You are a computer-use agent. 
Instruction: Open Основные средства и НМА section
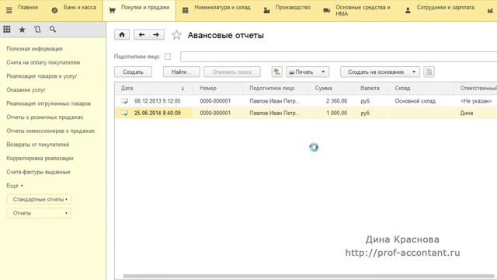[x=363, y=10]
